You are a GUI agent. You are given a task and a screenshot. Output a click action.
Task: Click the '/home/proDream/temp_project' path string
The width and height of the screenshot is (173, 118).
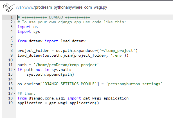tap(66, 65)
